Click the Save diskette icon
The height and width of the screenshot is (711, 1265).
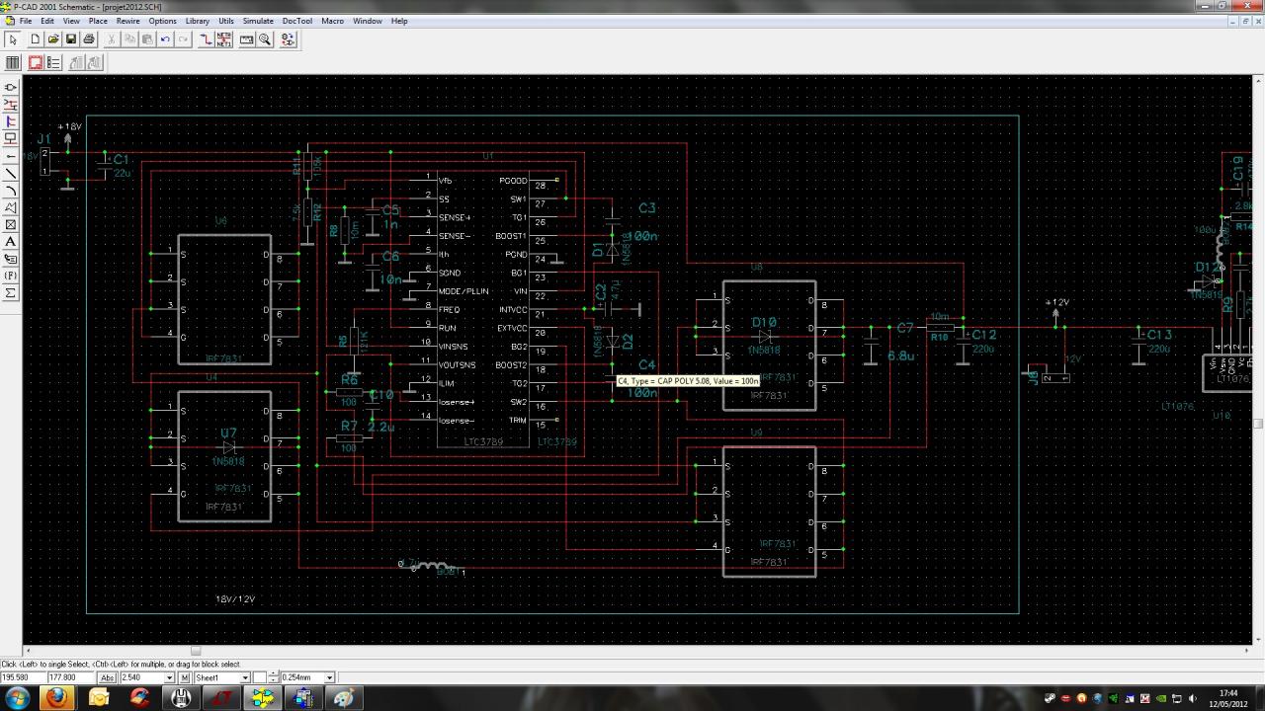coord(71,39)
